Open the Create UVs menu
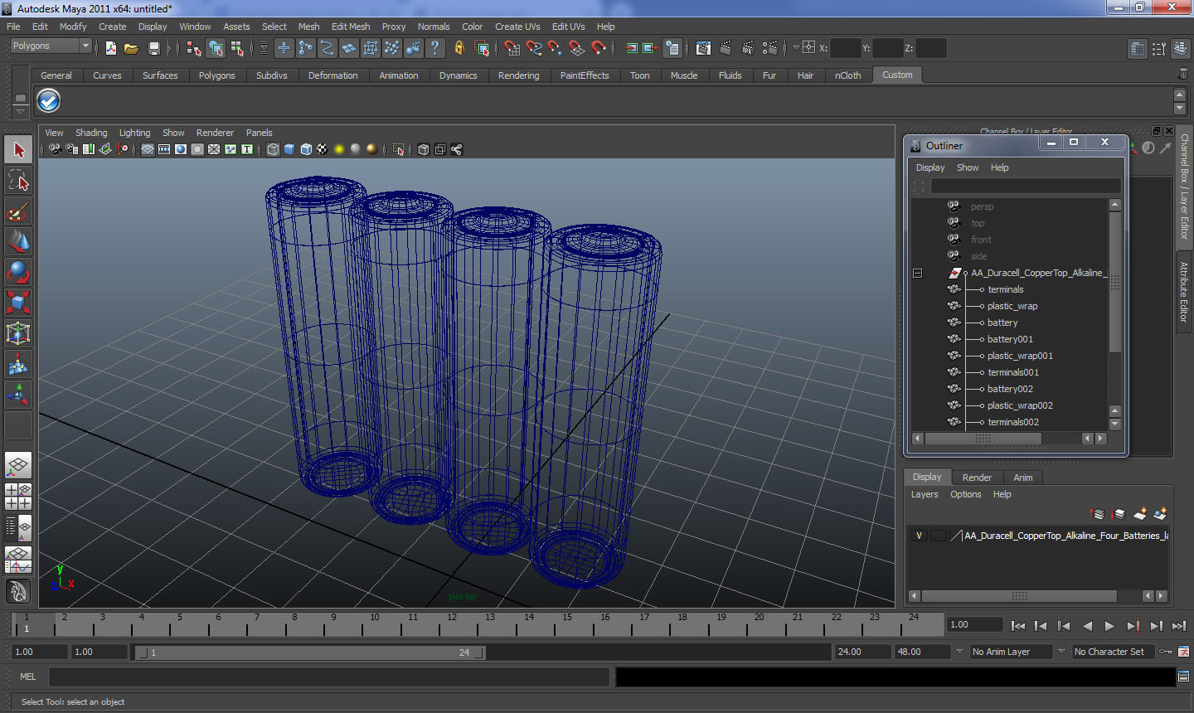The image size is (1194, 713). coord(517,27)
